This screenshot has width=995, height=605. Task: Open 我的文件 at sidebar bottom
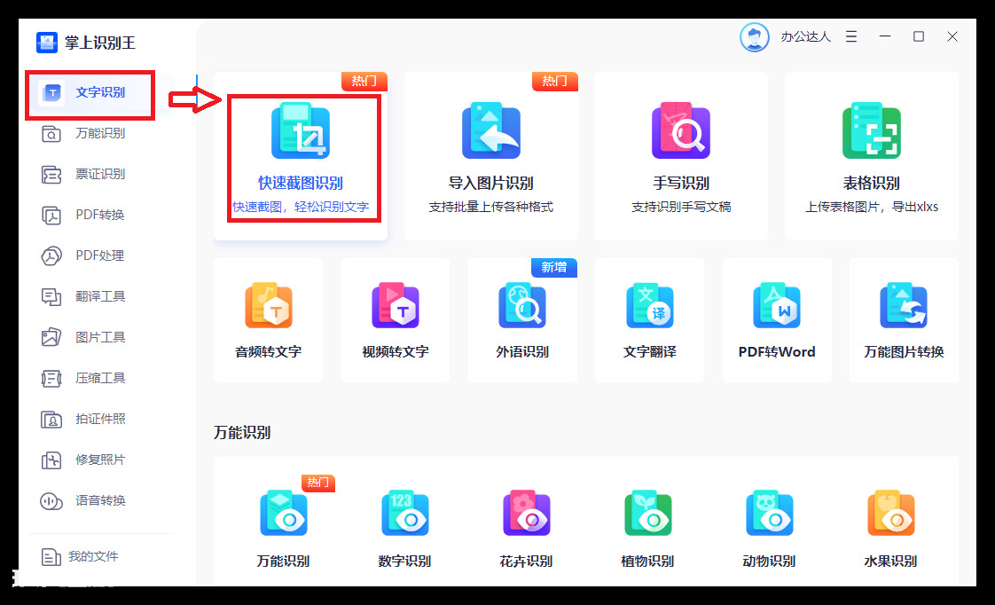click(80, 557)
